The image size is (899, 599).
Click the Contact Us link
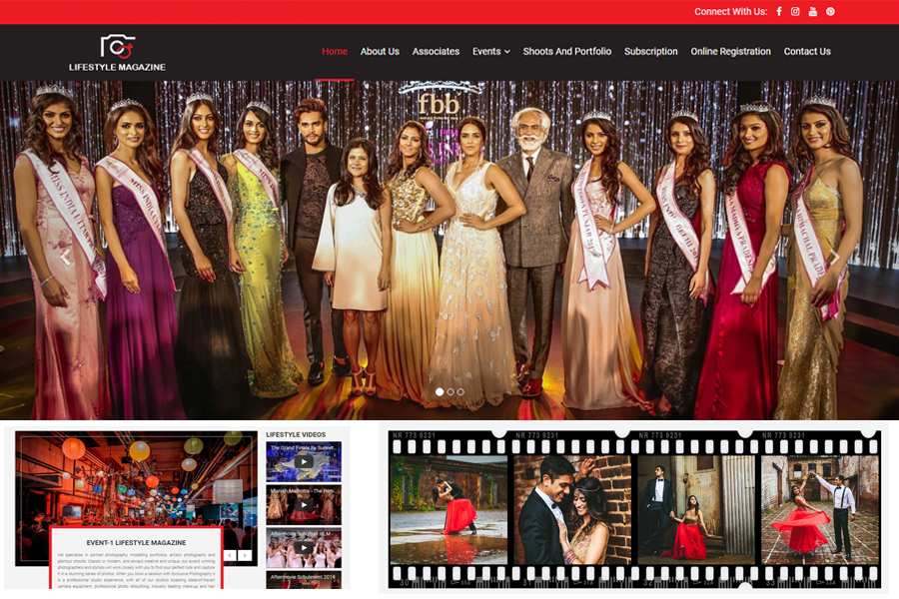807,52
